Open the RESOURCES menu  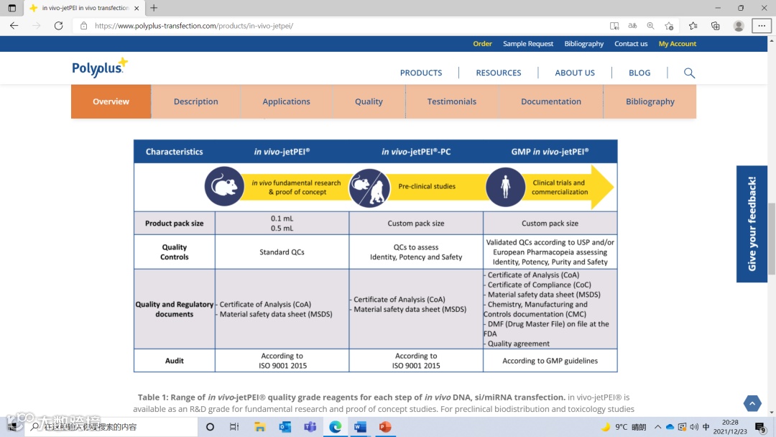tap(499, 73)
